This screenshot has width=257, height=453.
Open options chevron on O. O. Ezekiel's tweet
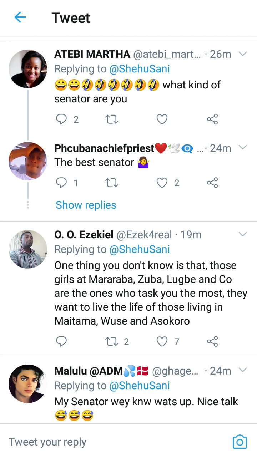click(x=243, y=234)
